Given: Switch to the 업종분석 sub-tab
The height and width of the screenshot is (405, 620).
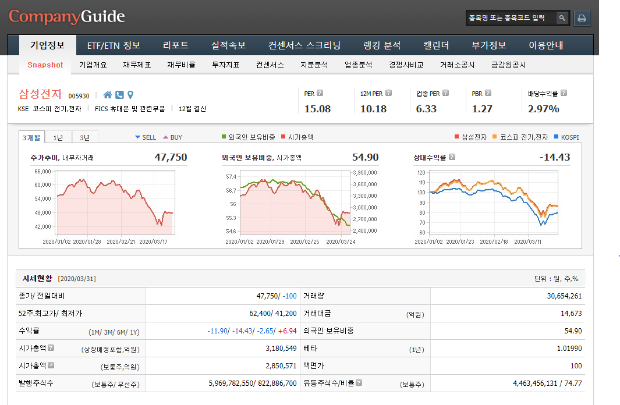Looking at the screenshot, I should [x=358, y=65].
